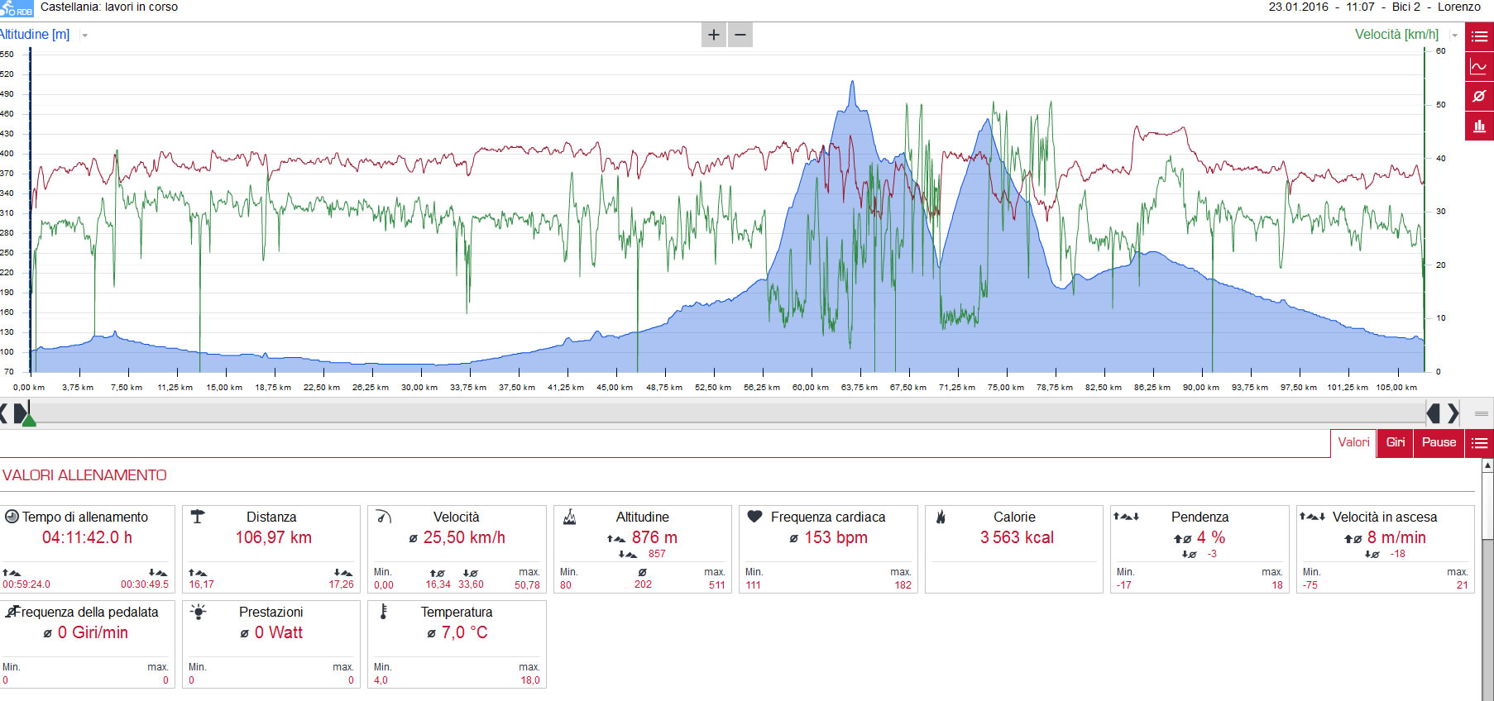Screen dimensions: 1494x701
Task: Click the downhill icon above 00:30:49.5
Action: click(x=158, y=573)
